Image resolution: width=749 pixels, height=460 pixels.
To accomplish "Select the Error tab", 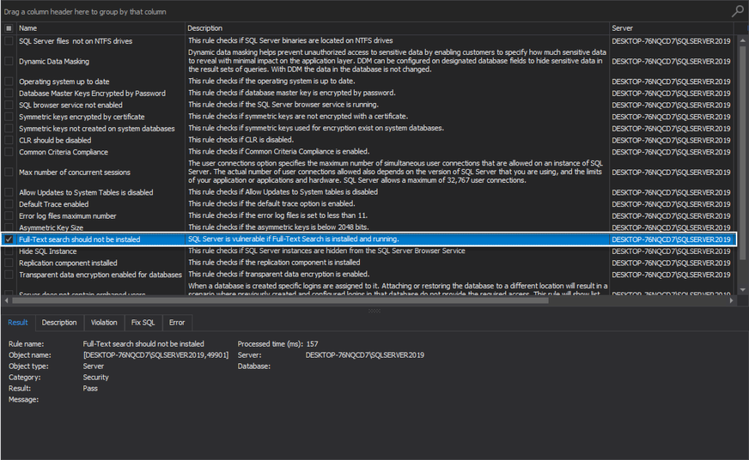I will point(177,322).
